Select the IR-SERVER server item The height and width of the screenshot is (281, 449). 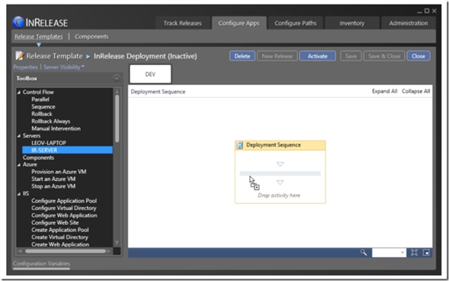click(67, 150)
